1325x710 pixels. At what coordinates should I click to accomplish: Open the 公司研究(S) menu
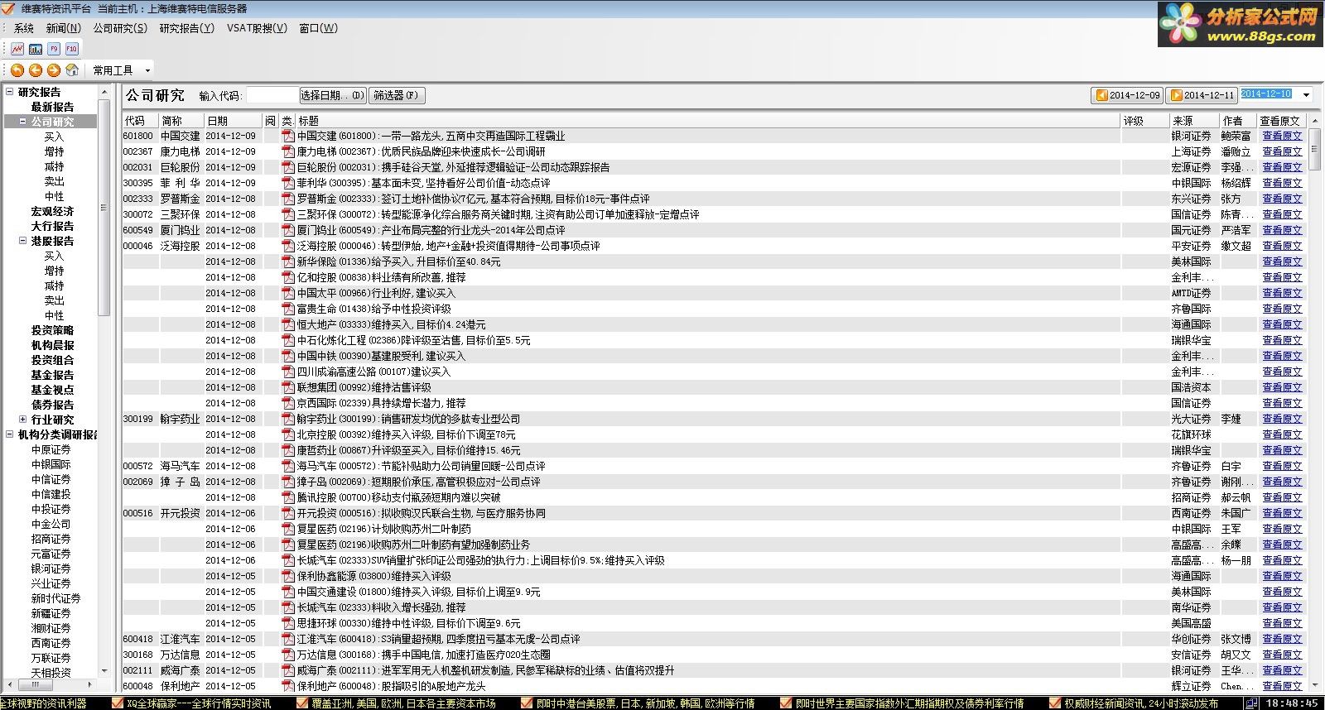tap(120, 28)
